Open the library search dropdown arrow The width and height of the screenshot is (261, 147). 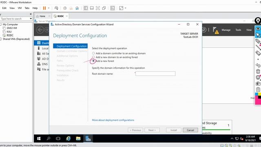click(x=31, y=19)
